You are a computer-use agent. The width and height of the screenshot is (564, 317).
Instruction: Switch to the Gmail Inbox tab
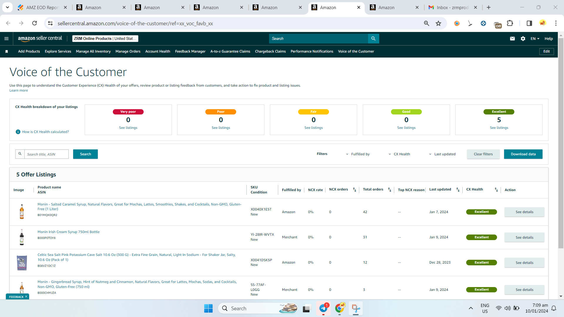tap(452, 7)
